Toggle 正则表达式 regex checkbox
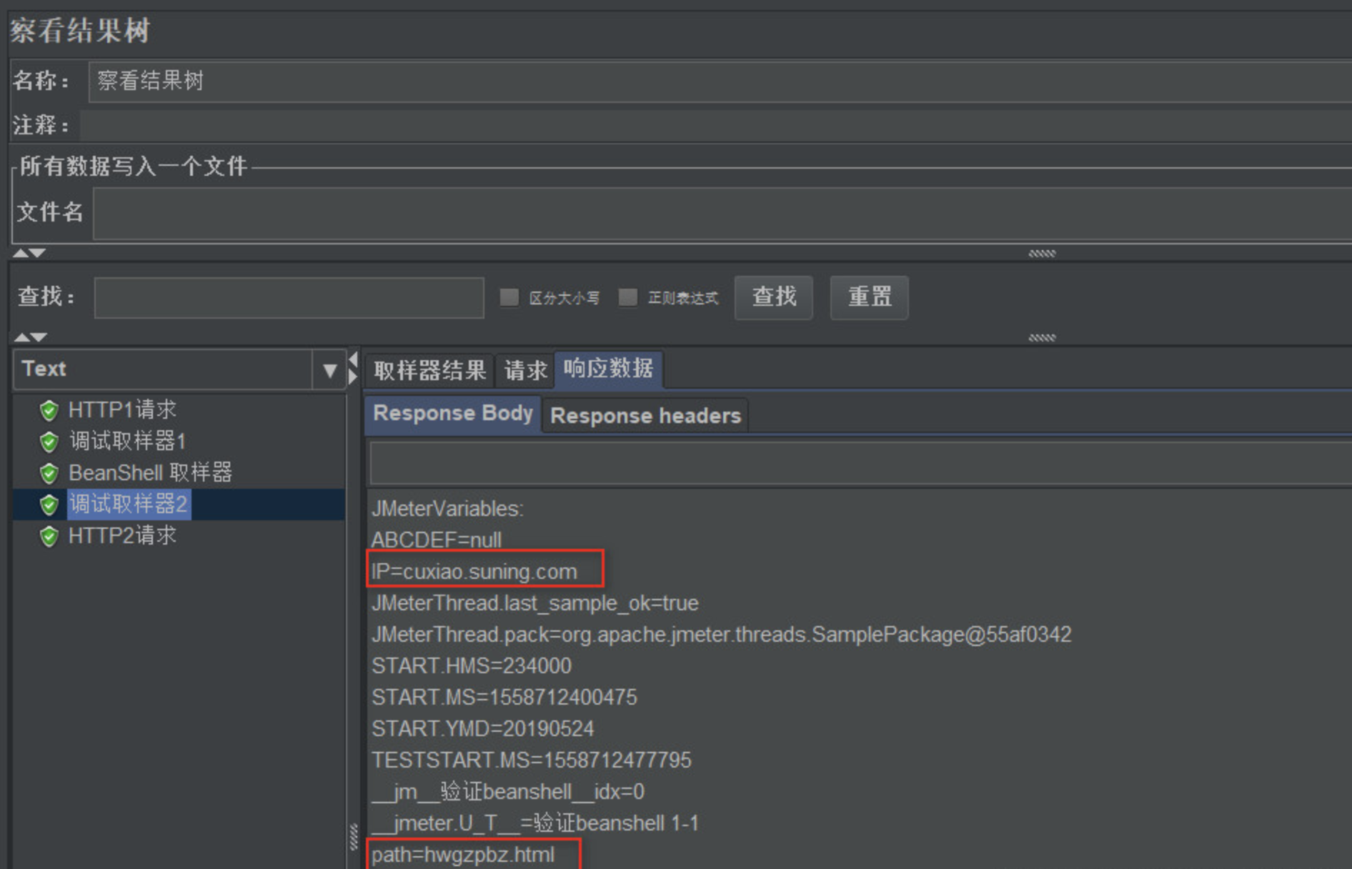Image resolution: width=1352 pixels, height=869 pixels. (627, 297)
